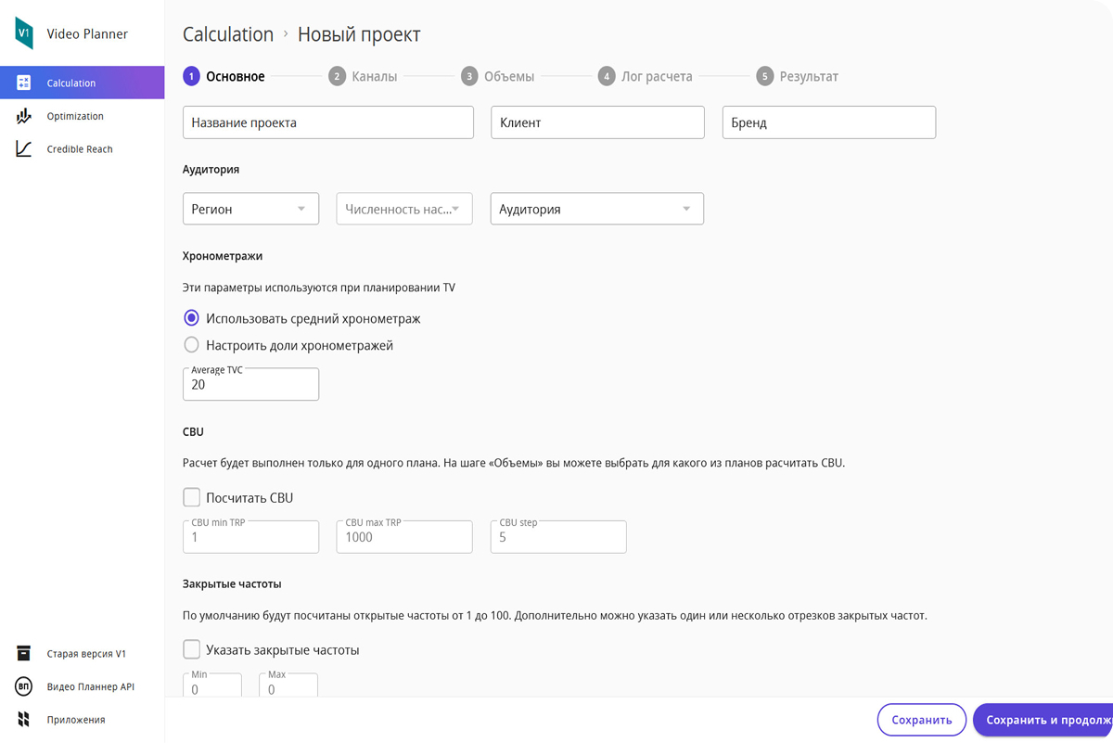Open the Численность населения dropdown
Viewport: 1113px width, 743px height.
[404, 209]
